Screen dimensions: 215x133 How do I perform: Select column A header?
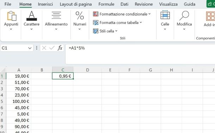19,70
